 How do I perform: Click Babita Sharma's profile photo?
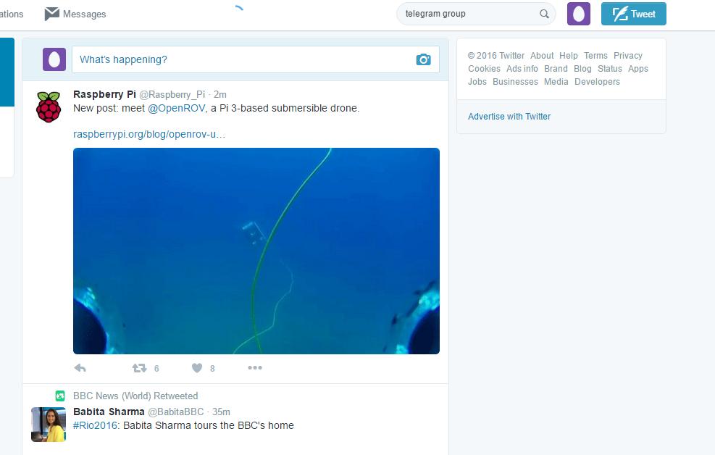pyautogui.click(x=49, y=424)
